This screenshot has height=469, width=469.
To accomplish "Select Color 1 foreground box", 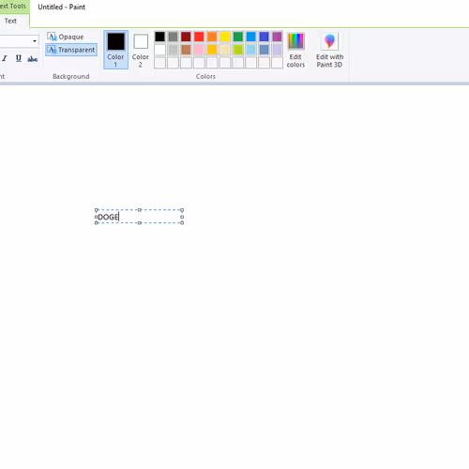I will pos(115,50).
